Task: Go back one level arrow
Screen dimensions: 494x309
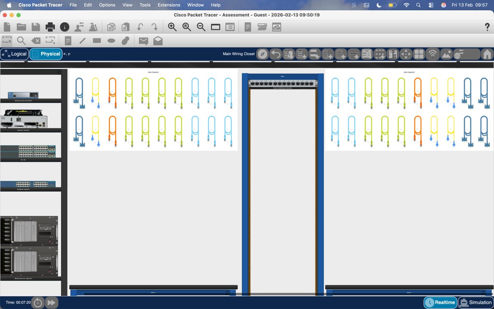Action: click(275, 54)
